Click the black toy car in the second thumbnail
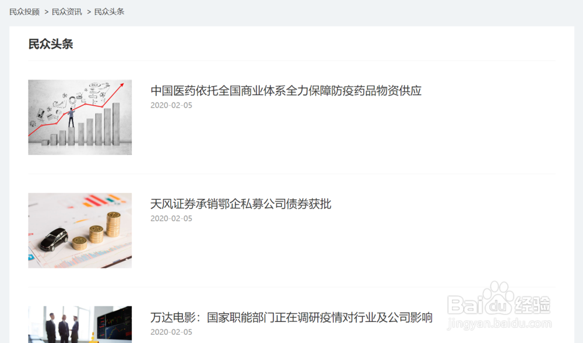The image size is (583, 343). pos(54,239)
